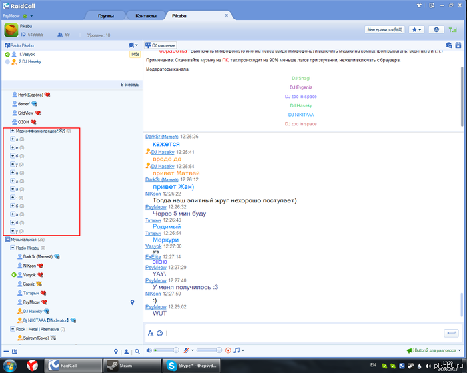Adjust the speaker volume slider
Screen dimensions: 467x373
point(167,350)
